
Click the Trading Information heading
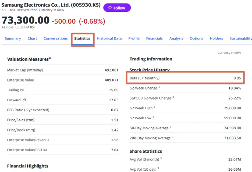[x=151, y=59]
